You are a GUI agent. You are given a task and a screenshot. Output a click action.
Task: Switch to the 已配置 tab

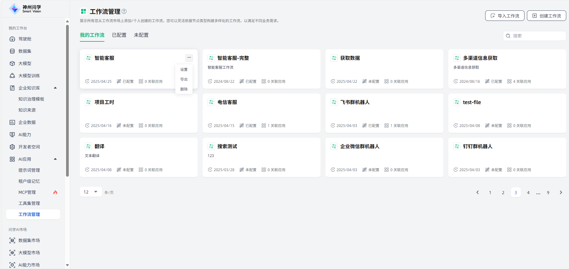pyautogui.click(x=119, y=35)
